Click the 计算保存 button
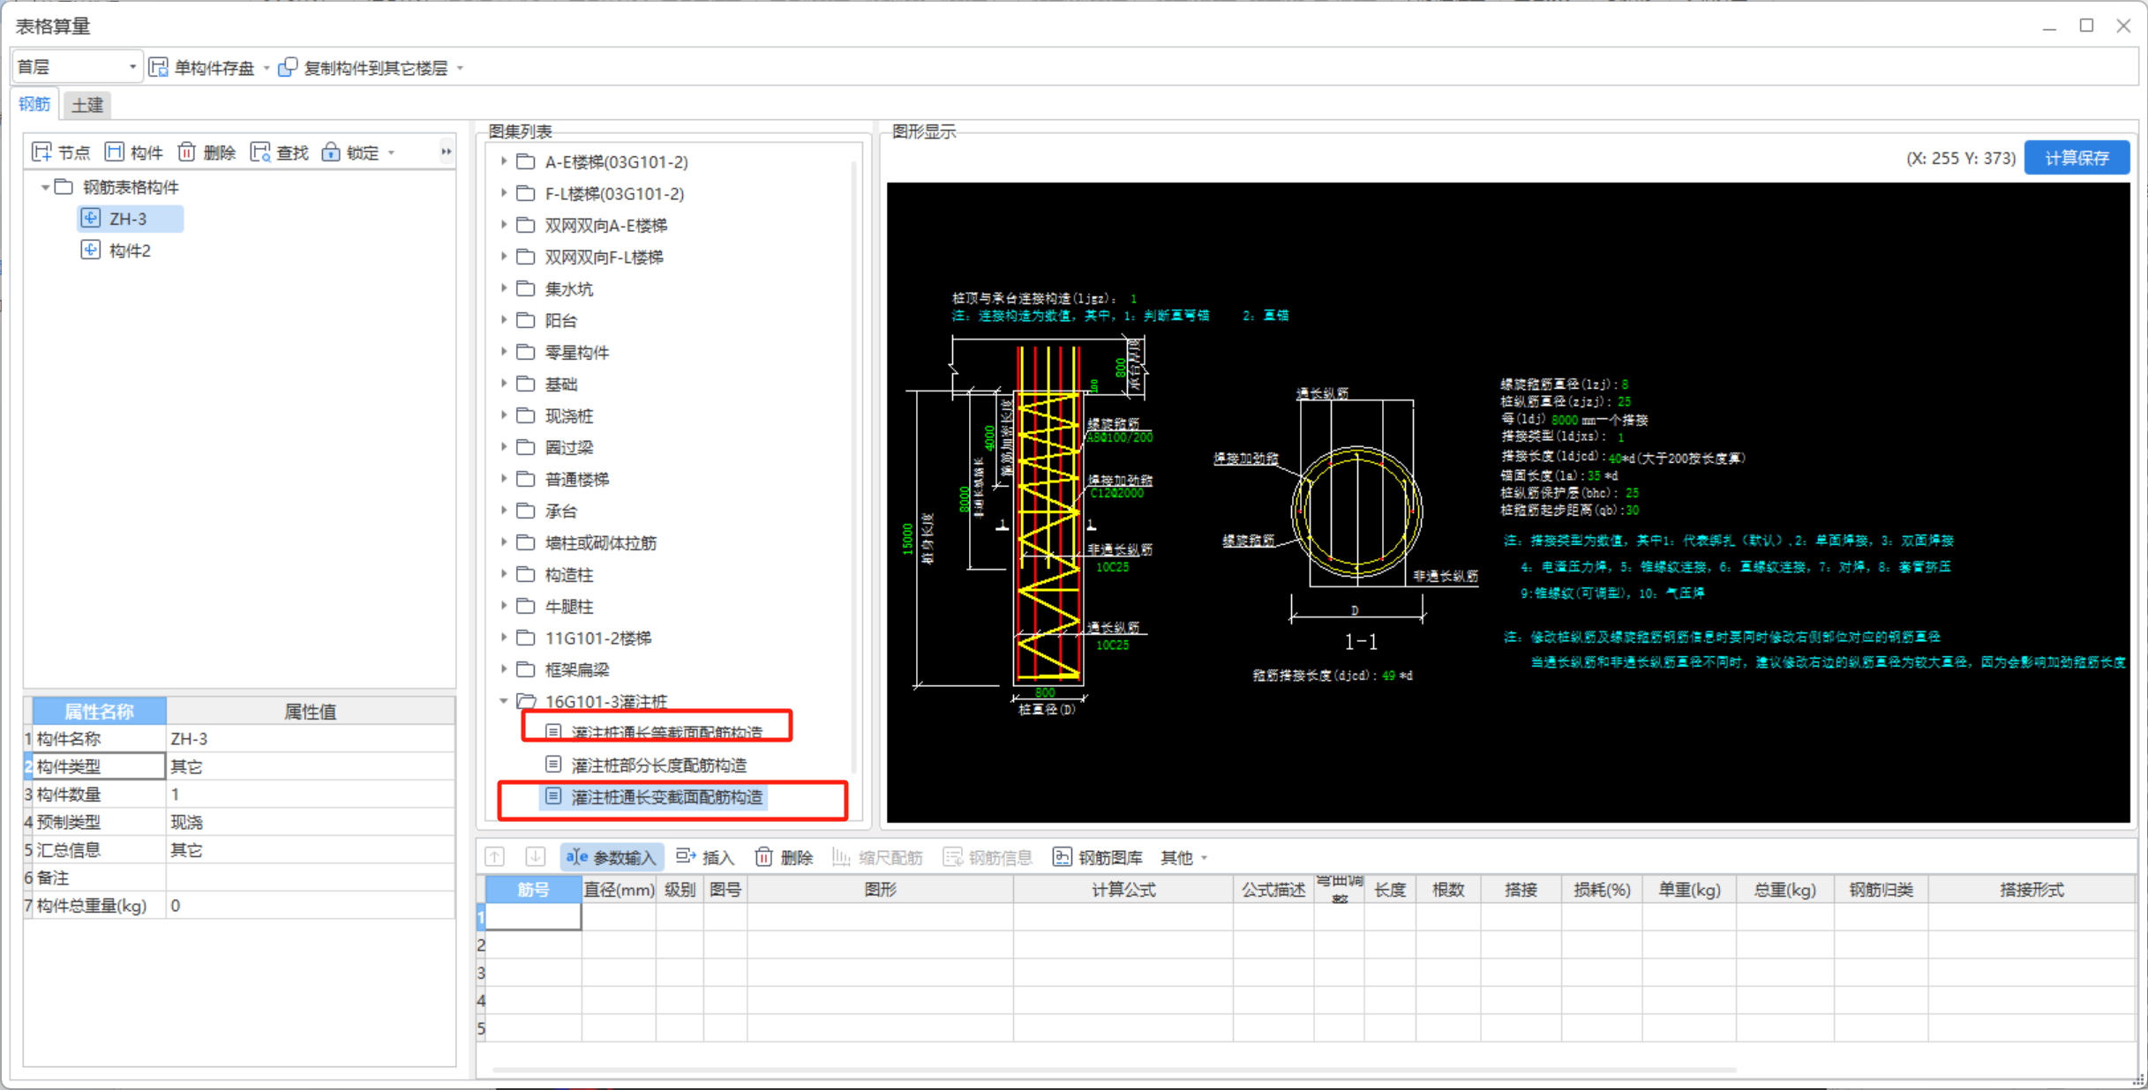 2076,158
